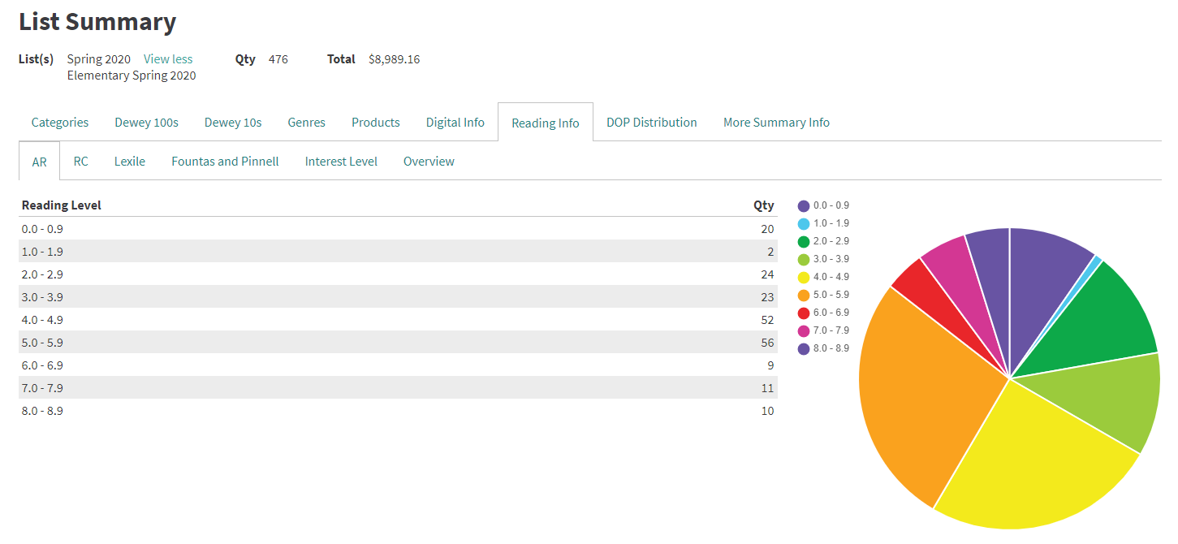Click the purple 0.0 - 0.9 legend marker

point(804,205)
